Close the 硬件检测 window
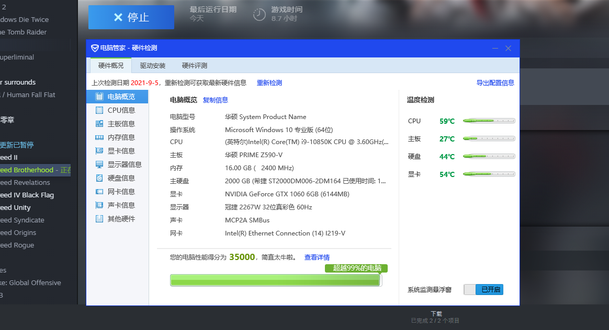609x330 pixels. point(508,49)
